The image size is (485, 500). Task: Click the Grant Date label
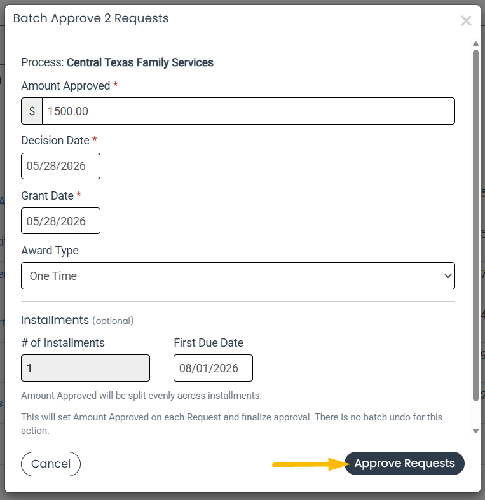pos(47,196)
